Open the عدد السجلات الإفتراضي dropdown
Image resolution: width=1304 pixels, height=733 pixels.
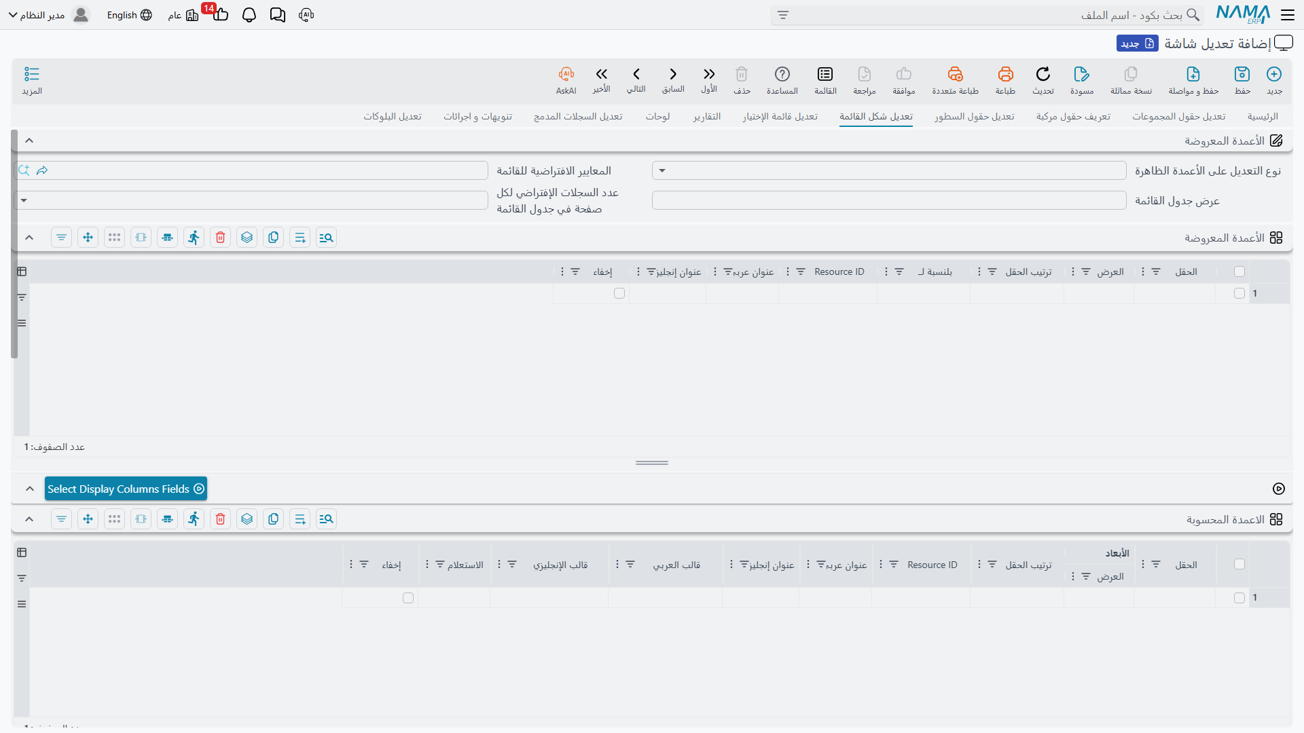click(251, 200)
